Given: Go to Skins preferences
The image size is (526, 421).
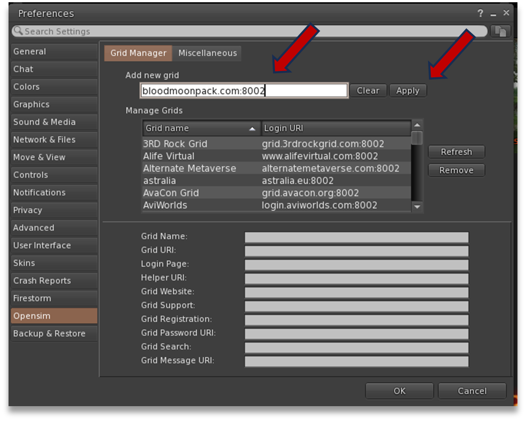Looking at the screenshot, I should point(54,263).
